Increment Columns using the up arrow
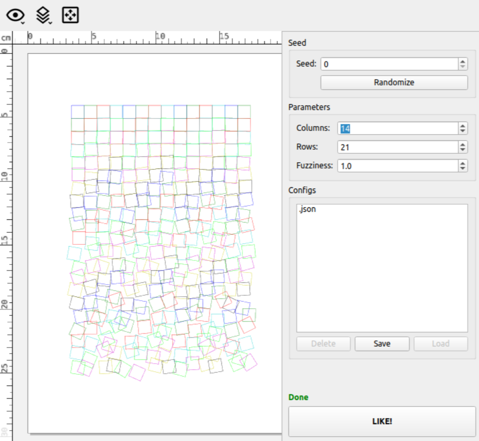Viewport: 479px width, 441px height. [463, 126]
